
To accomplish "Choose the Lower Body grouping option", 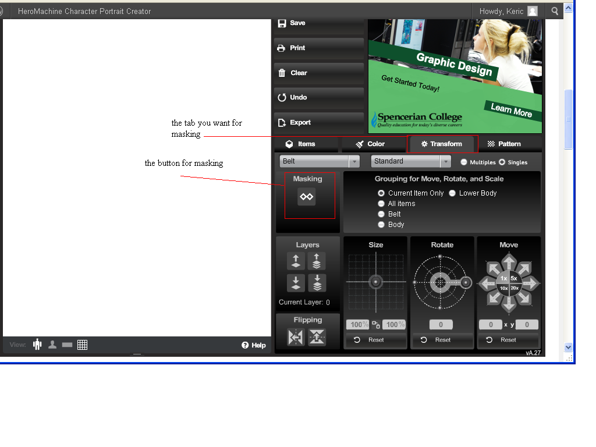I will pos(452,193).
